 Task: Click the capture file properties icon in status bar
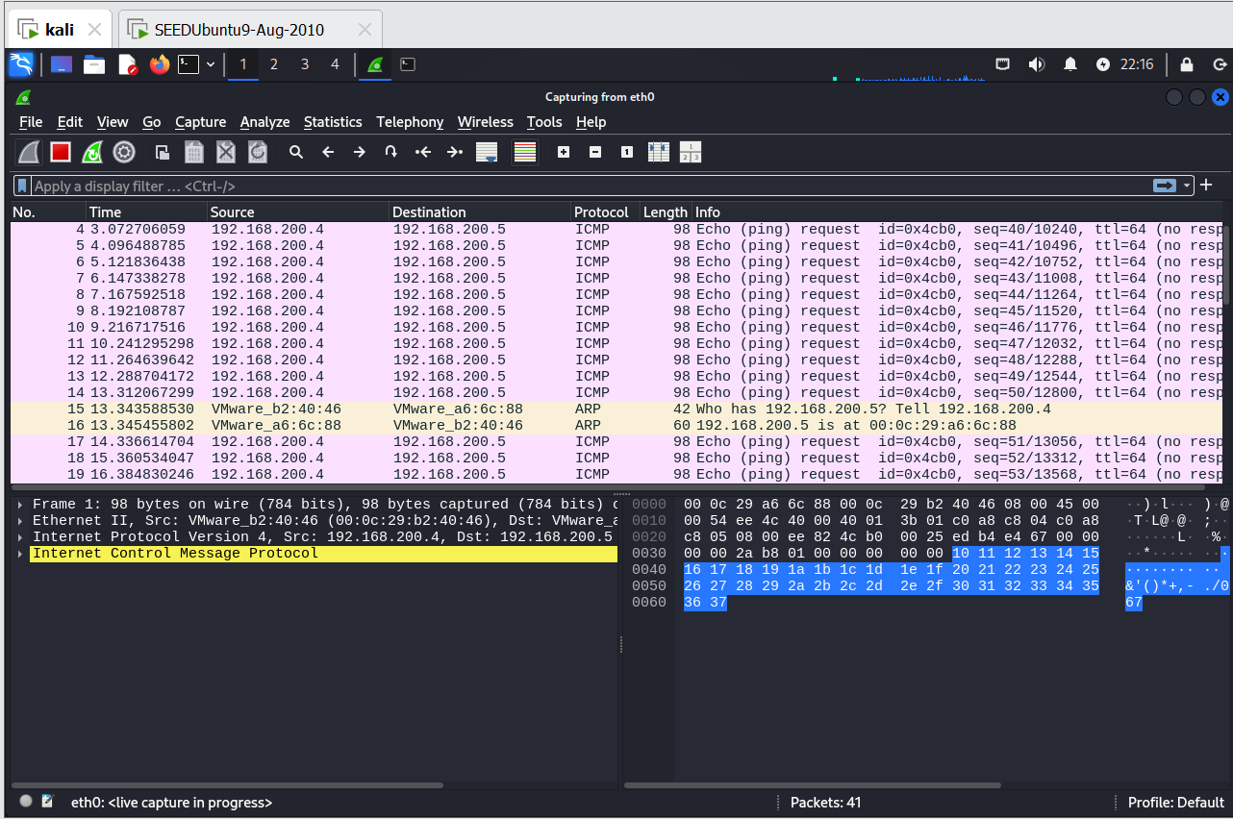47,802
